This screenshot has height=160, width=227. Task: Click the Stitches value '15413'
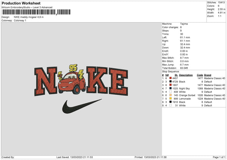point(221,3)
